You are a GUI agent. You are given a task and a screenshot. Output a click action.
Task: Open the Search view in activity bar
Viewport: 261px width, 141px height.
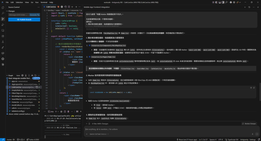(x=3, y=13)
